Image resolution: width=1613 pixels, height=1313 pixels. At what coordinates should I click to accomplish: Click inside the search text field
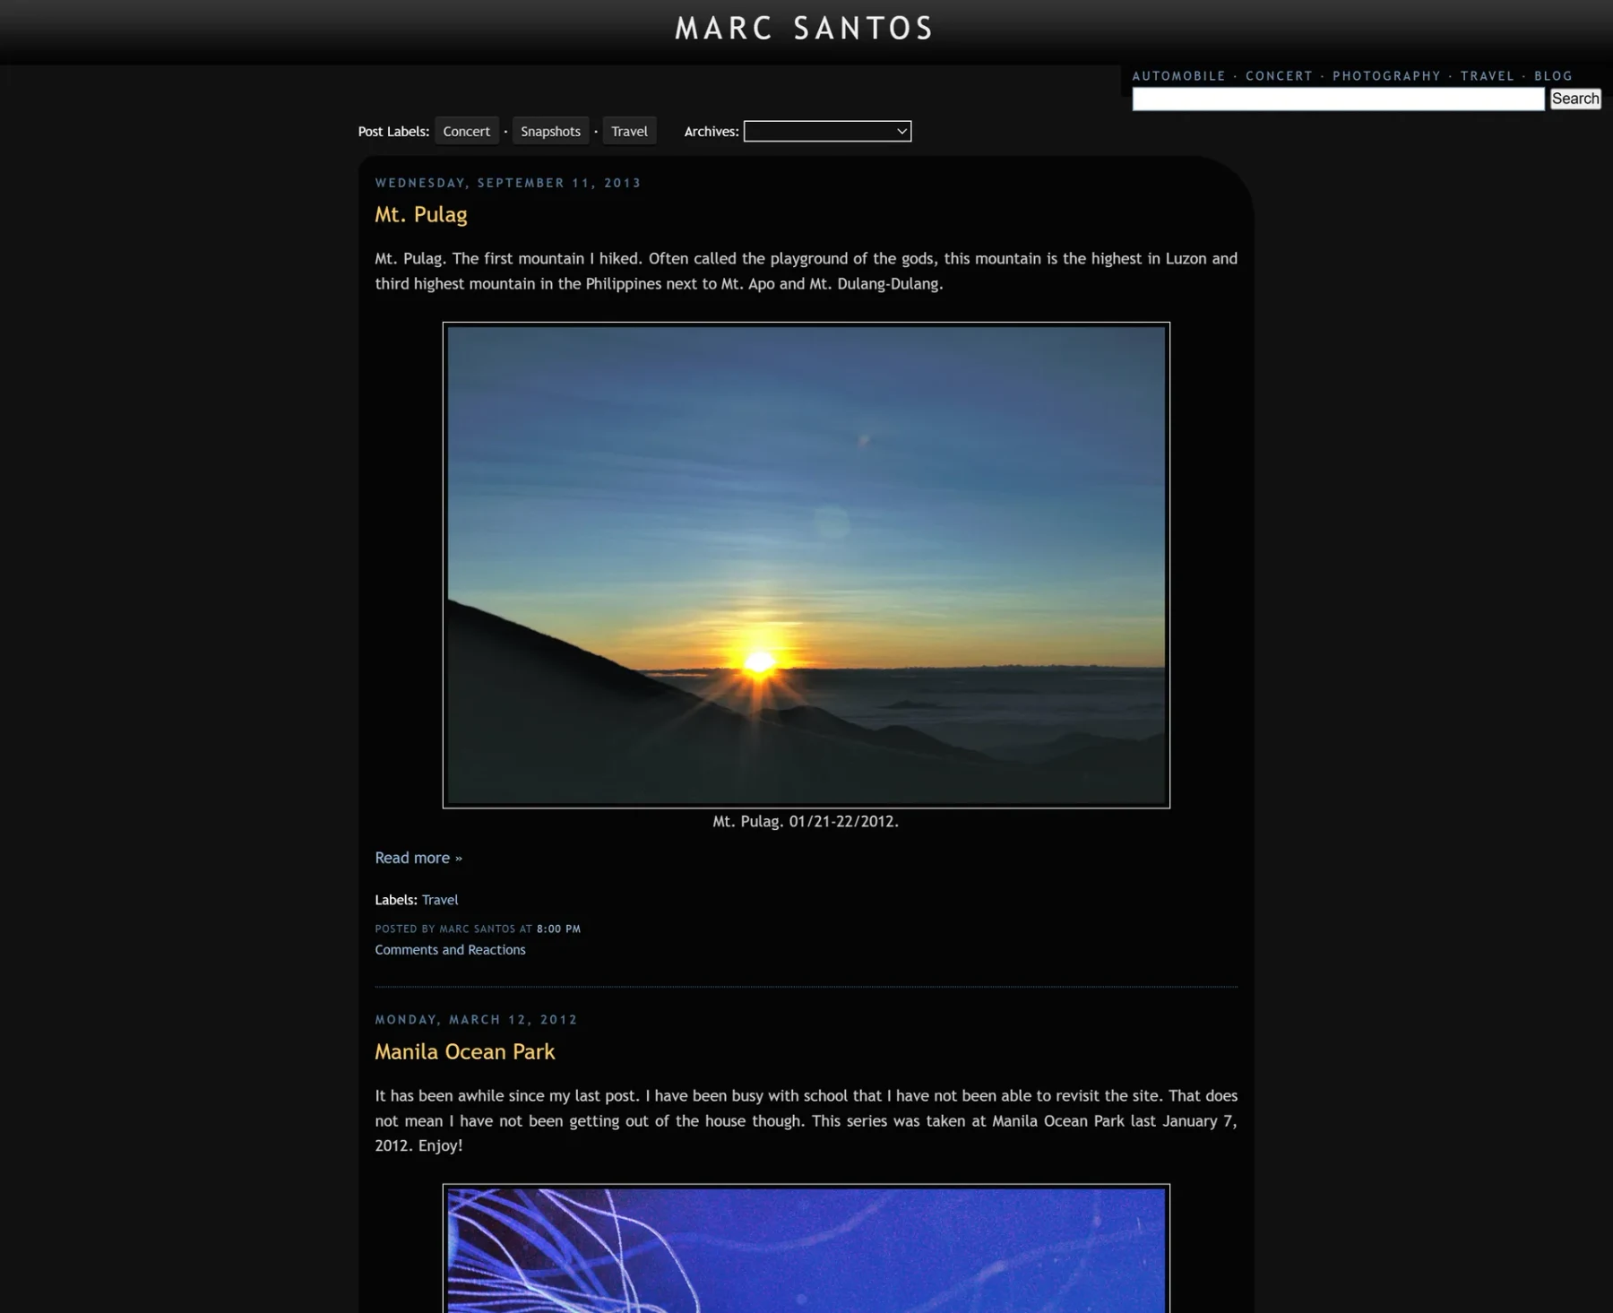point(1337,99)
